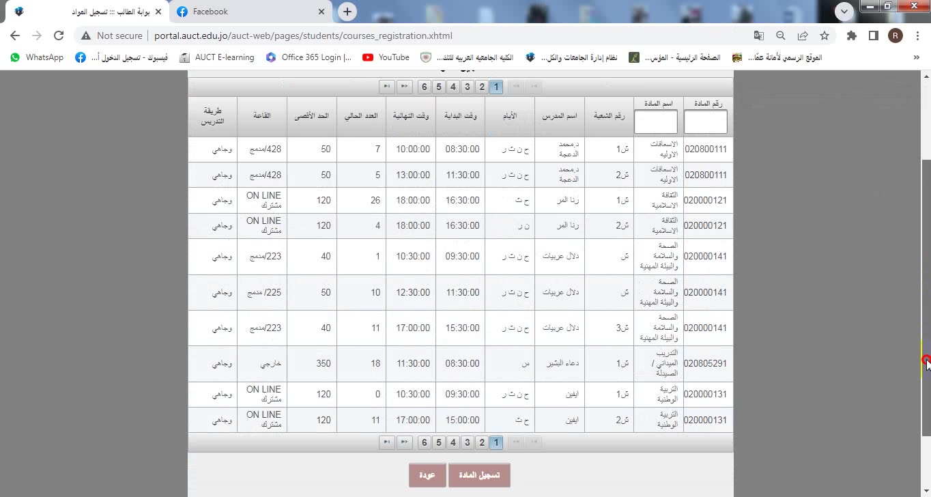Go to page 2 in paginator above table
931x497 pixels.
tap(482, 87)
